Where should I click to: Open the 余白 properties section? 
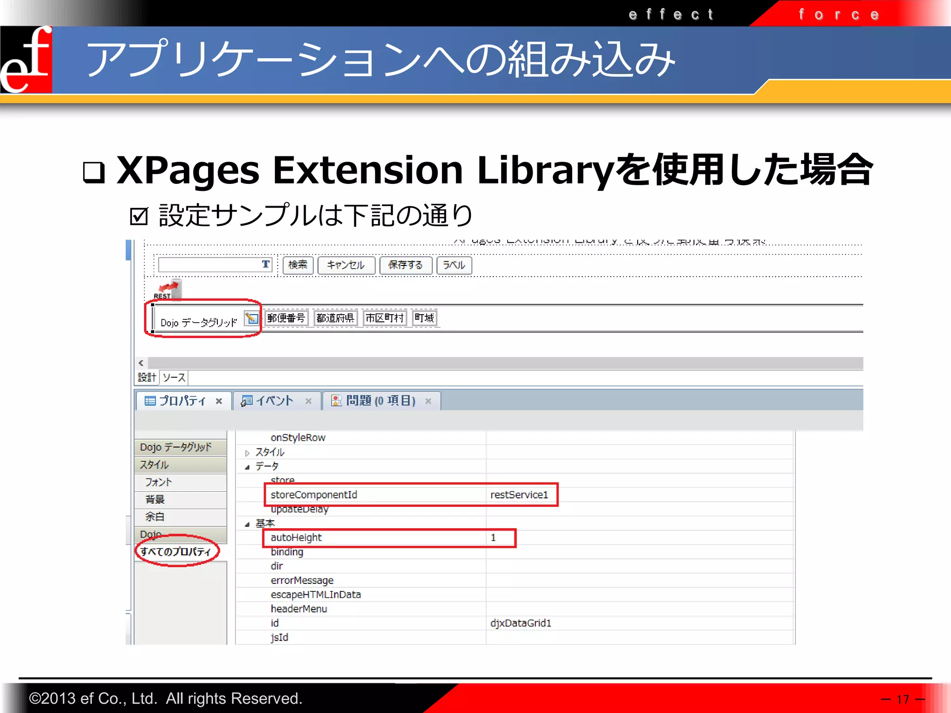181,517
